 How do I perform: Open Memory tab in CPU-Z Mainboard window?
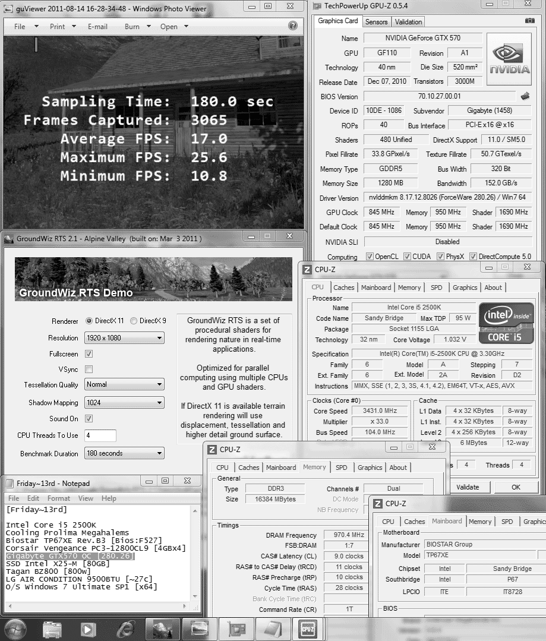pos(479,521)
